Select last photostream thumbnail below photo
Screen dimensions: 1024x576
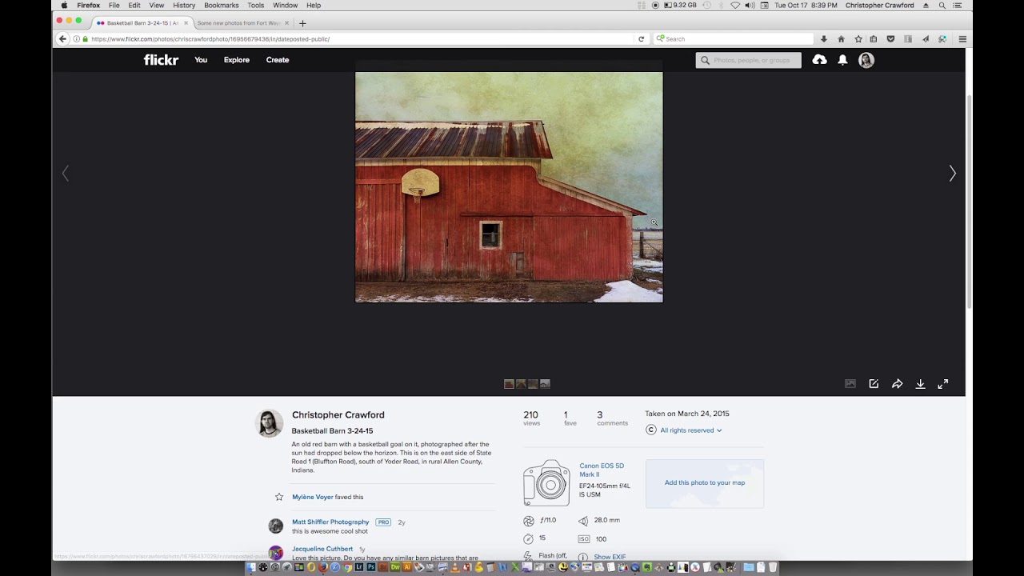coord(545,384)
